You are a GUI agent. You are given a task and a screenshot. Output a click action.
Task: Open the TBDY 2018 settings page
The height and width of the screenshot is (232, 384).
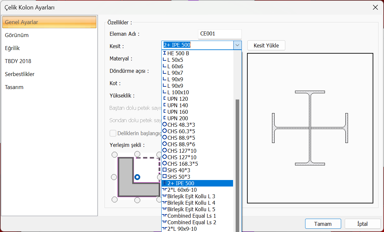tap(18, 61)
